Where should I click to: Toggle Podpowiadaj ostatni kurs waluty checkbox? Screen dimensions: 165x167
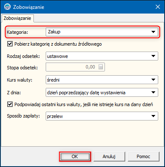click(x=10, y=104)
